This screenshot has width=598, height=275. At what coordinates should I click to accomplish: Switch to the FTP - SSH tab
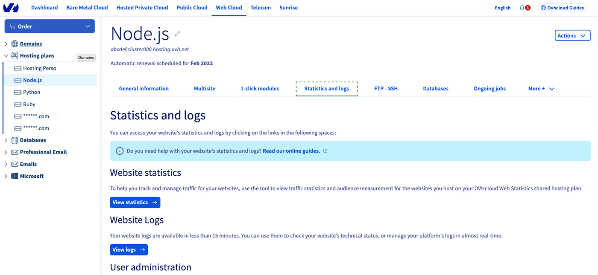(386, 88)
